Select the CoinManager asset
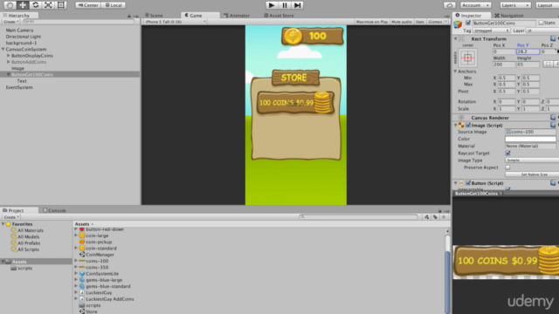Viewport: 559px width, 314px height. [x=100, y=255]
